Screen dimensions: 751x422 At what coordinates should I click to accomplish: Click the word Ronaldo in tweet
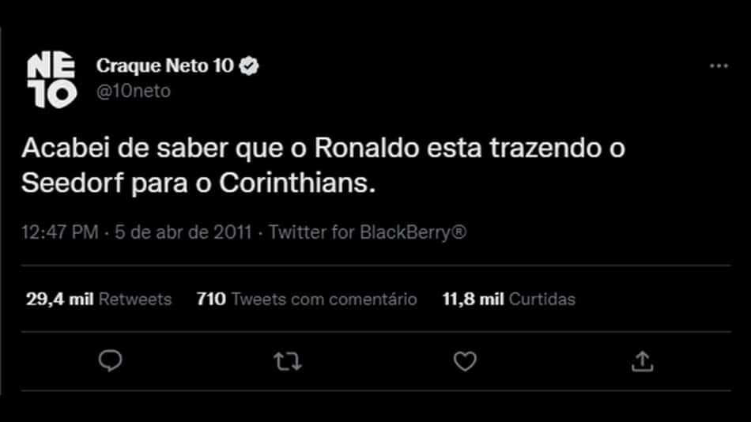pyautogui.click(x=367, y=148)
